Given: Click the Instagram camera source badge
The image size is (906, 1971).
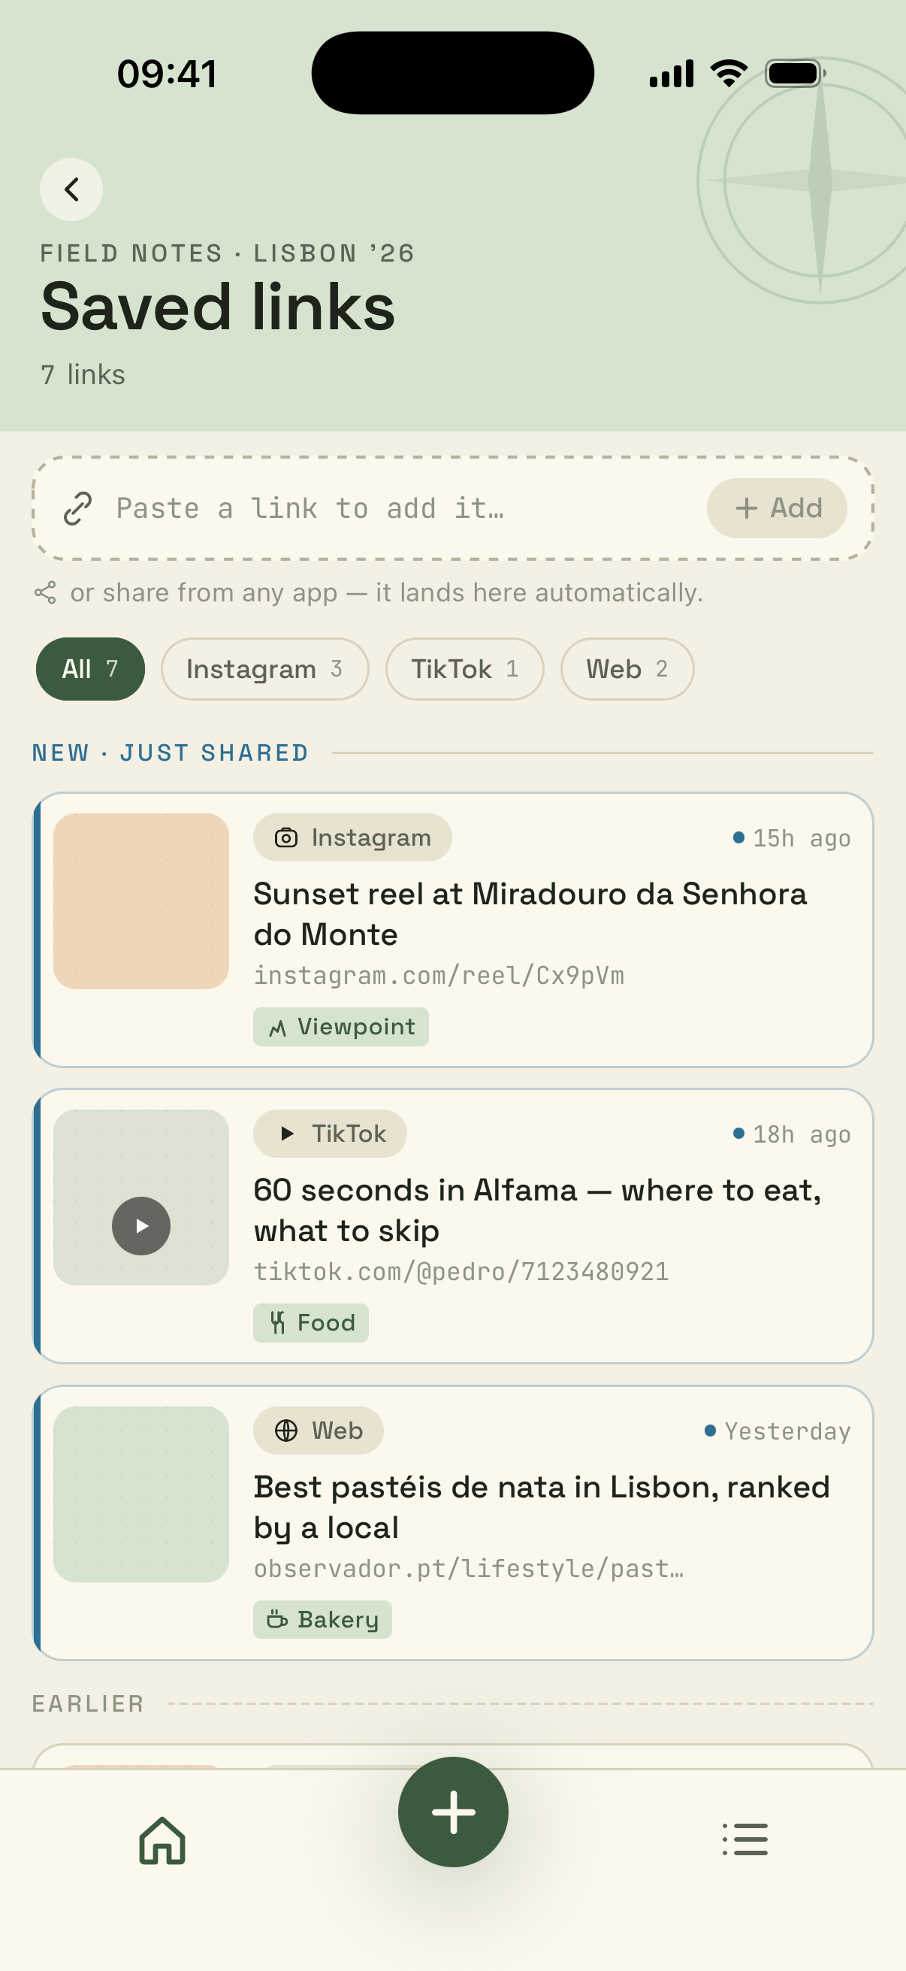Looking at the screenshot, I should 352,837.
